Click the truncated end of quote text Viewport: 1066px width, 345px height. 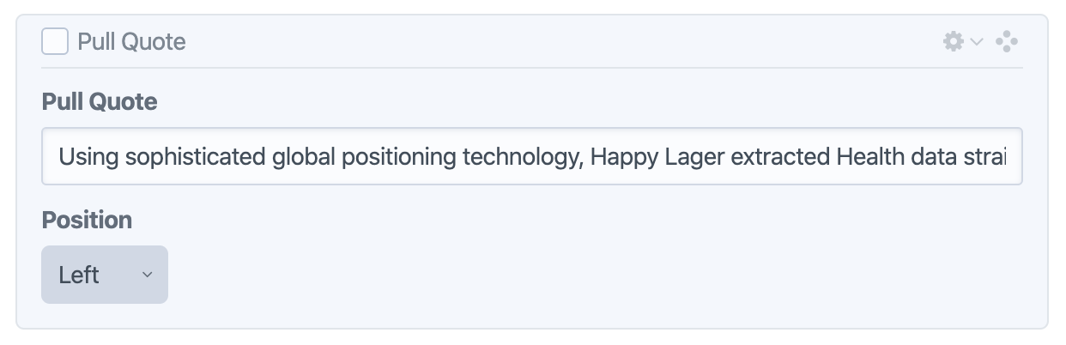[x=988, y=157]
